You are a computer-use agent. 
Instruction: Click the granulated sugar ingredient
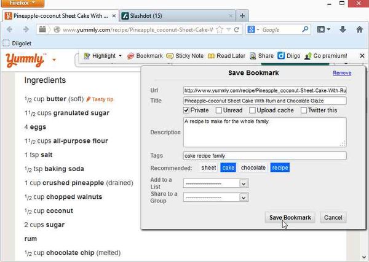click(81, 113)
